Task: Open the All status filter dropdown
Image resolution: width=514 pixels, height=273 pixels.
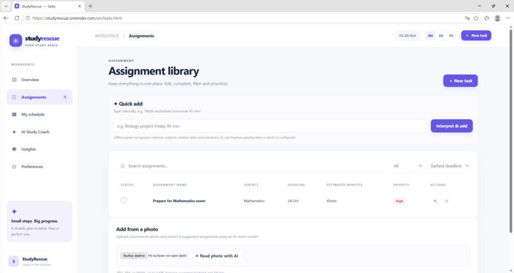Action: click(406, 166)
